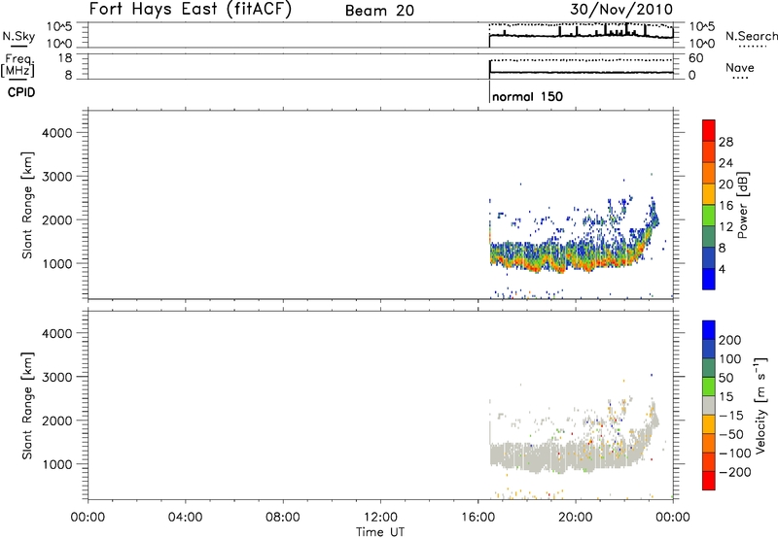This screenshot has width=778, height=538.
Task: Click the 'Beam 20' label
Action: tap(379, 11)
